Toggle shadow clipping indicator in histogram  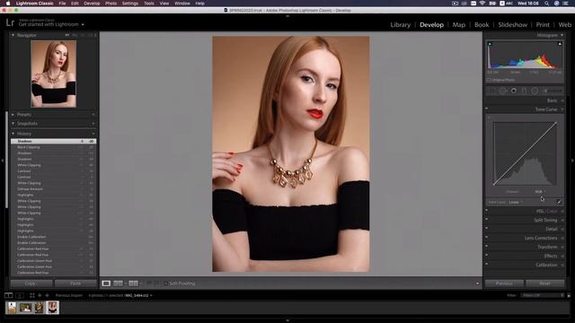490,44
